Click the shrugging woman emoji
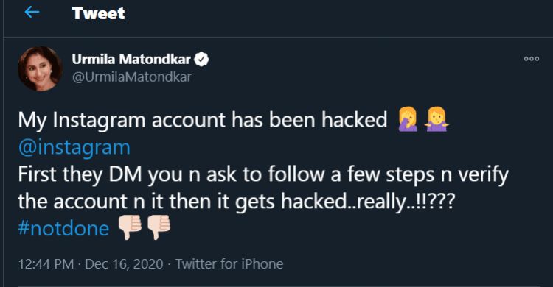The width and height of the screenshot is (553, 287). click(x=437, y=120)
